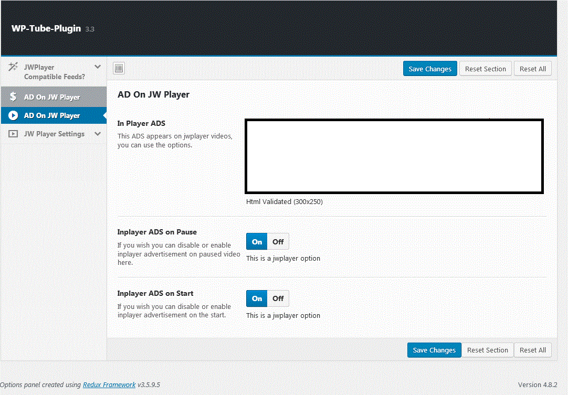Click top Reset Section button
Viewport: 568px width, 395px height.
coord(486,69)
